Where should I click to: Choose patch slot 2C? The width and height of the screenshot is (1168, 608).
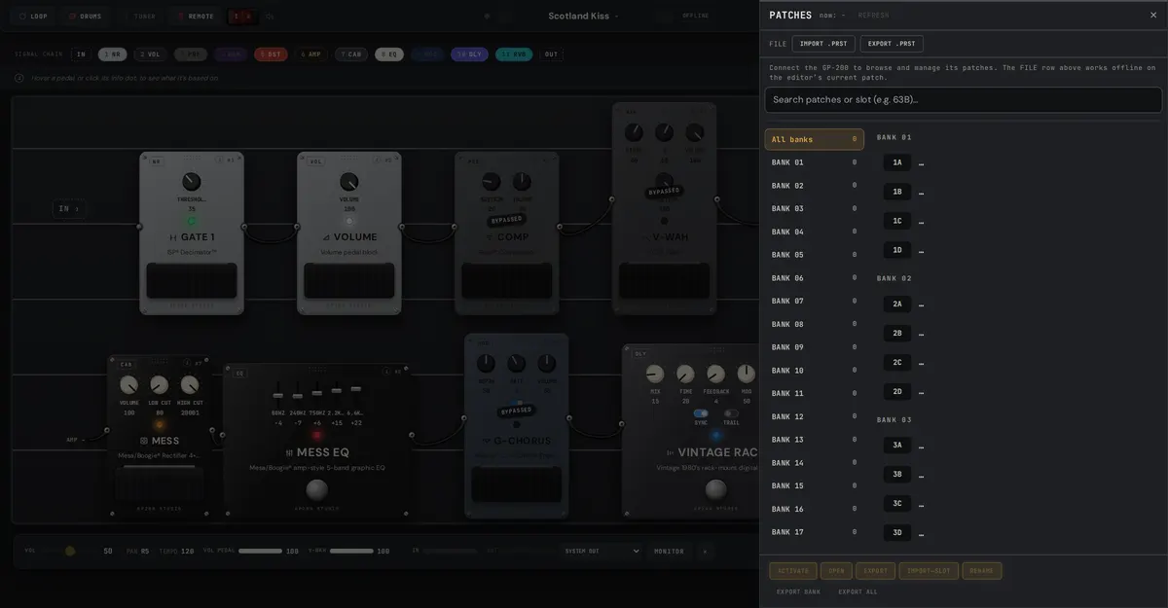click(x=897, y=362)
